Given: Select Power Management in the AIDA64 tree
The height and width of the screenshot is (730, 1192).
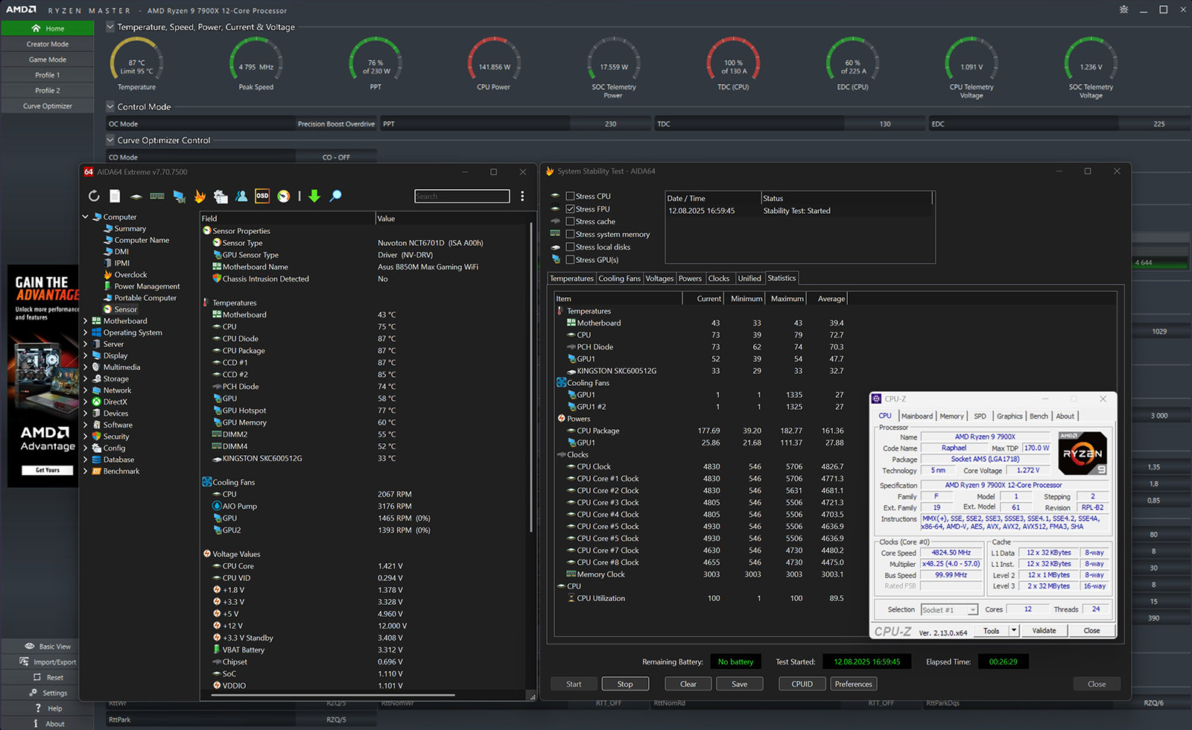Looking at the screenshot, I should click(147, 286).
